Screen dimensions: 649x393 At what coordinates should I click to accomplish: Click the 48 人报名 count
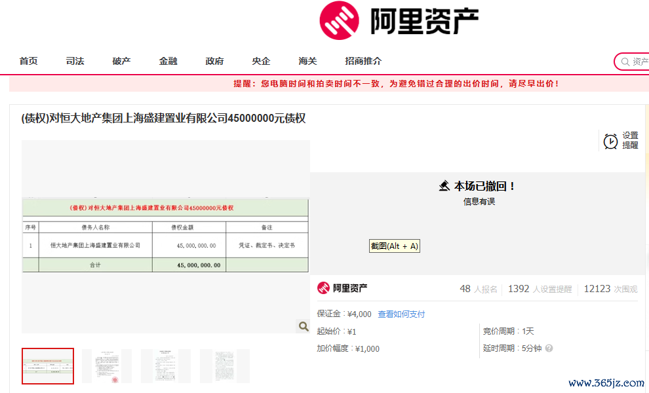point(479,289)
